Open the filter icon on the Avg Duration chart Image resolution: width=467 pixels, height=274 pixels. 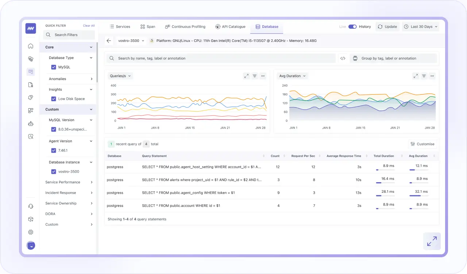coord(424,76)
